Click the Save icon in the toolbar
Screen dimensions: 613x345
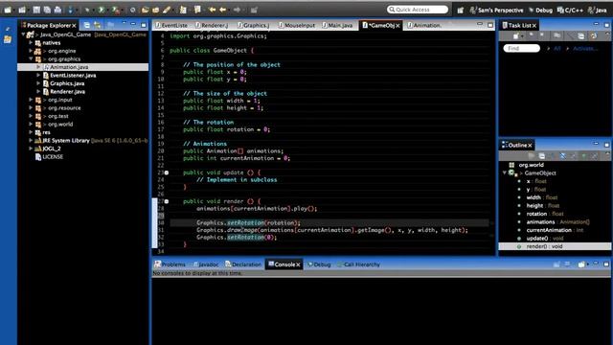[36, 10]
